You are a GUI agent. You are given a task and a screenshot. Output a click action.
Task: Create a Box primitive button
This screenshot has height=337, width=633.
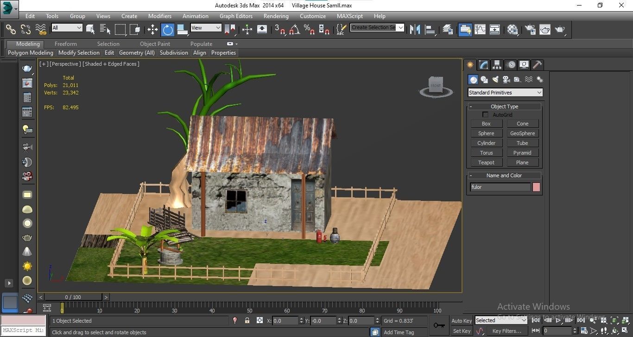coord(486,124)
